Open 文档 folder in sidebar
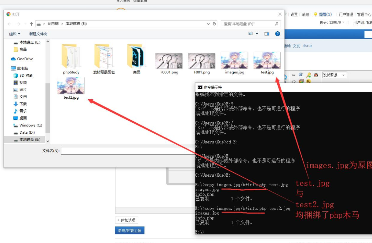 coord(20,97)
